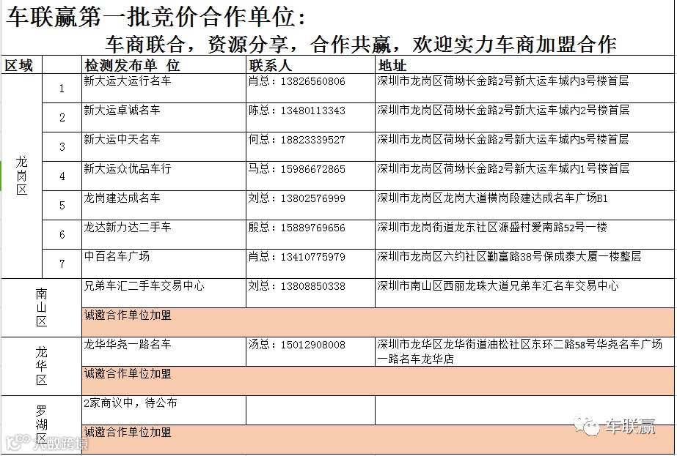Click the cell 新大运大运行名车
The image size is (677, 456).
coord(164,89)
